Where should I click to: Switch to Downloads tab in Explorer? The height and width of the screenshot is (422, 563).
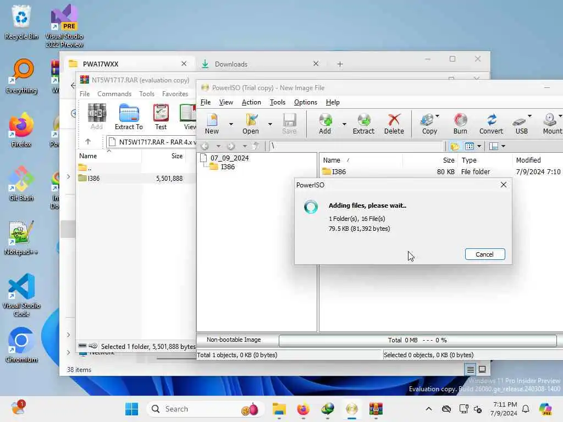260,64
